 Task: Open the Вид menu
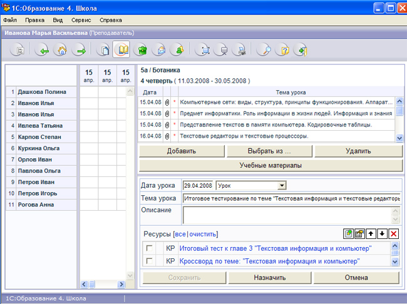[x=58, y=20]
